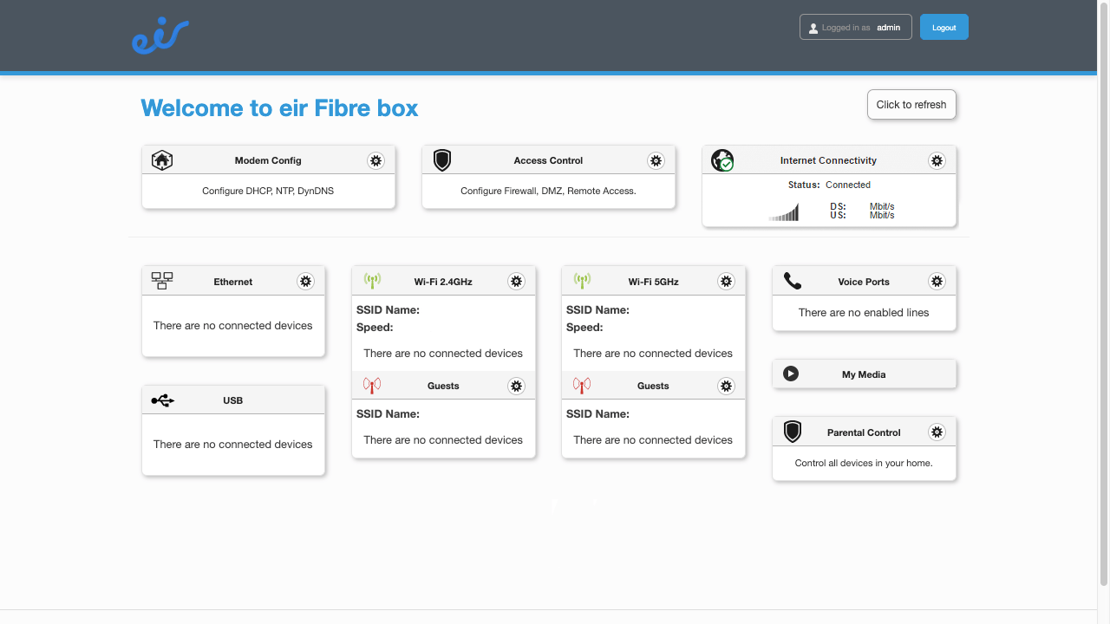Click the Logged in as admin box
Screen dimensions: 1110x624
855,28
